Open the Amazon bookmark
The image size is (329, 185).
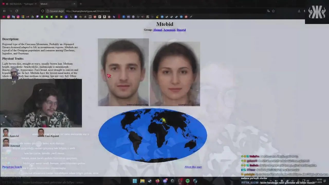[104, 17]
